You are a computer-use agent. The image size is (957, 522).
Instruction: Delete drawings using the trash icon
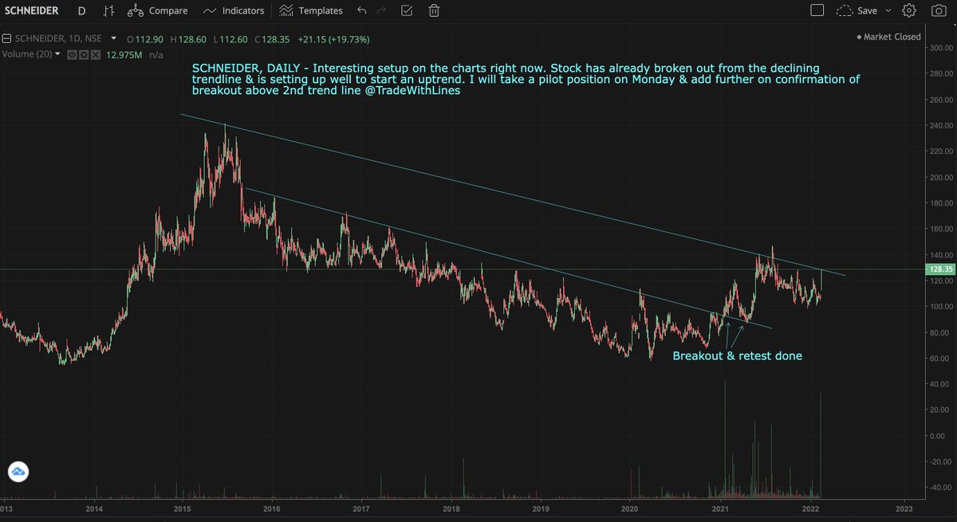(434, 11)
